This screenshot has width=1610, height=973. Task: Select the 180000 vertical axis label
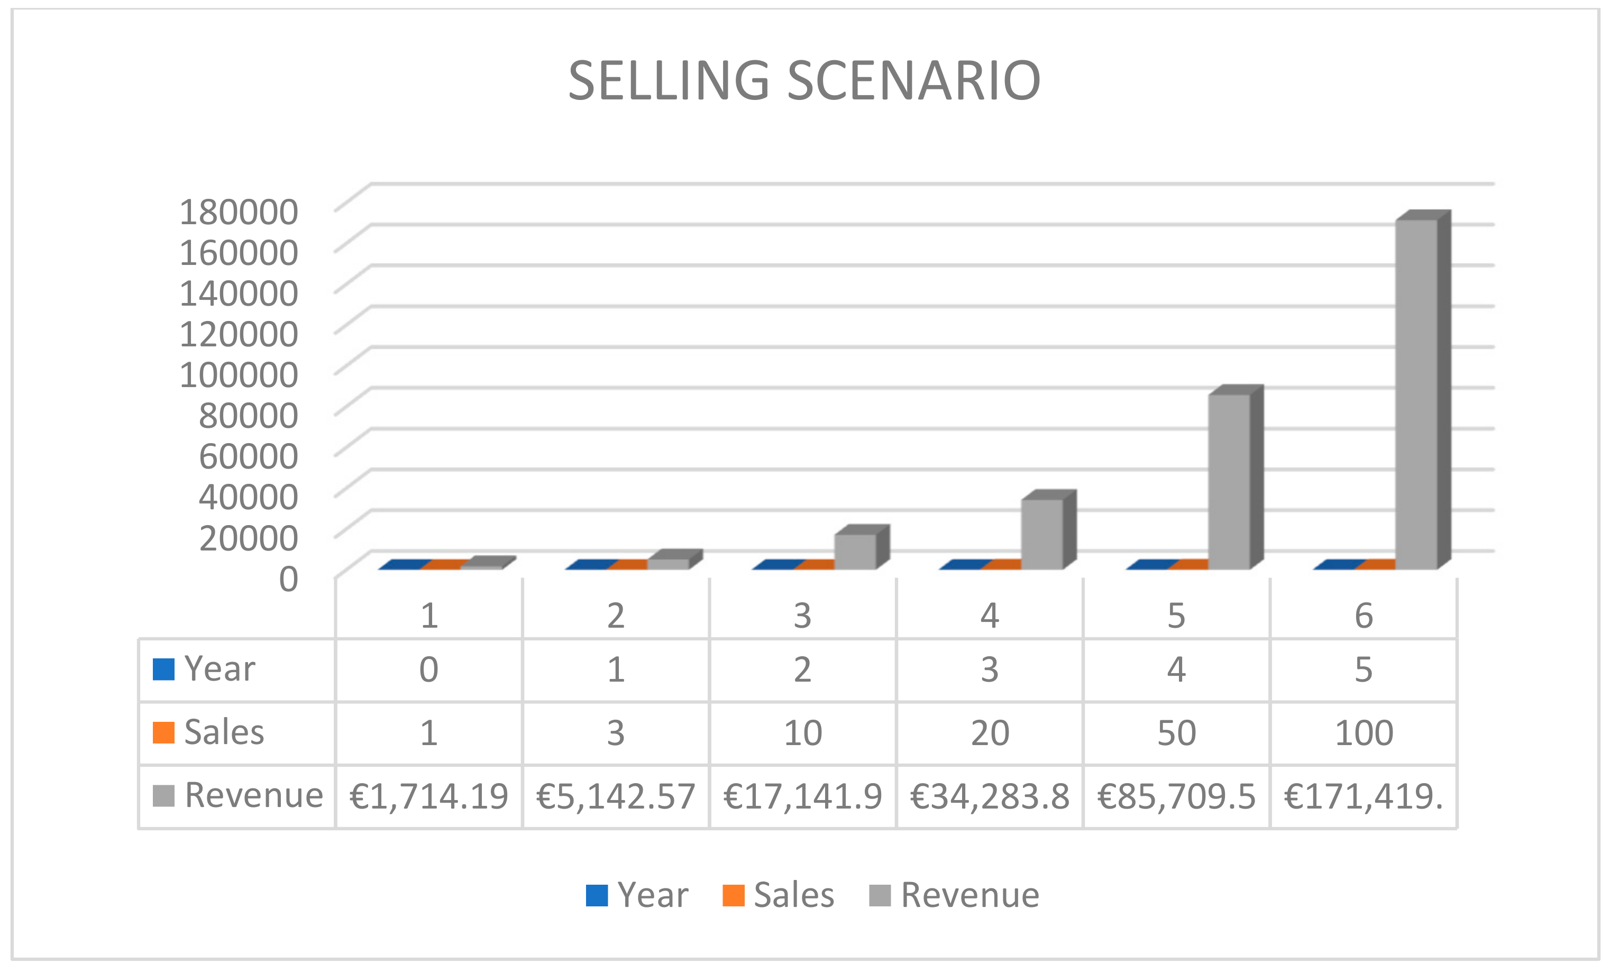coord(239,212)
